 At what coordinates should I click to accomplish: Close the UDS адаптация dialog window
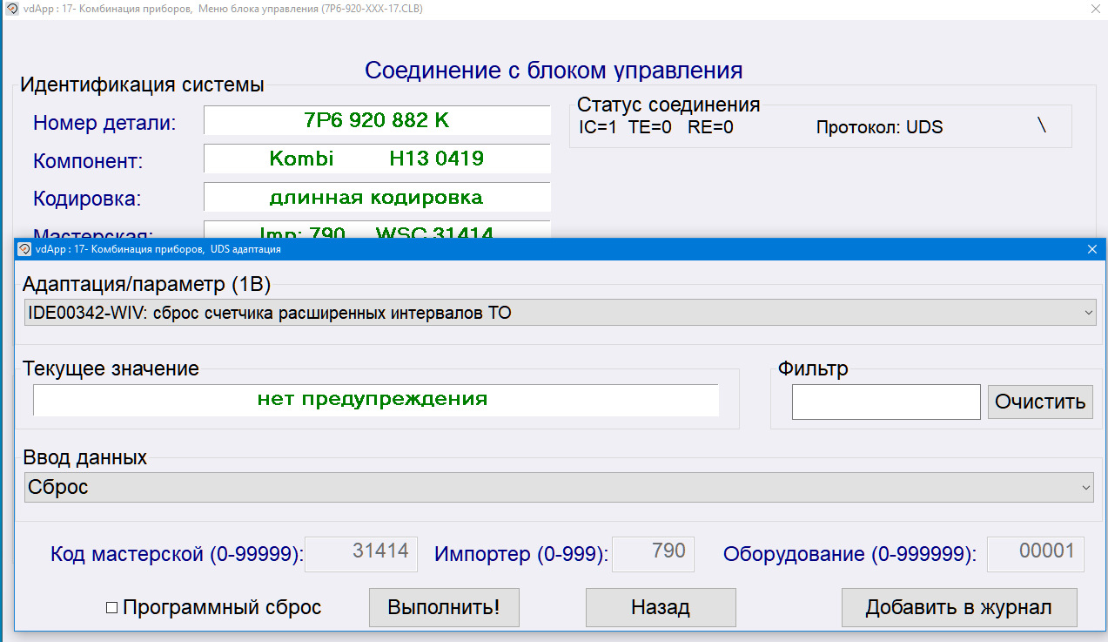(1092, 249)
